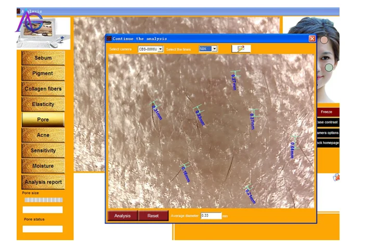365x251 pixels.
Task: Click the Case contrast button
Action: pyautogui.click(x=328, y=122)
